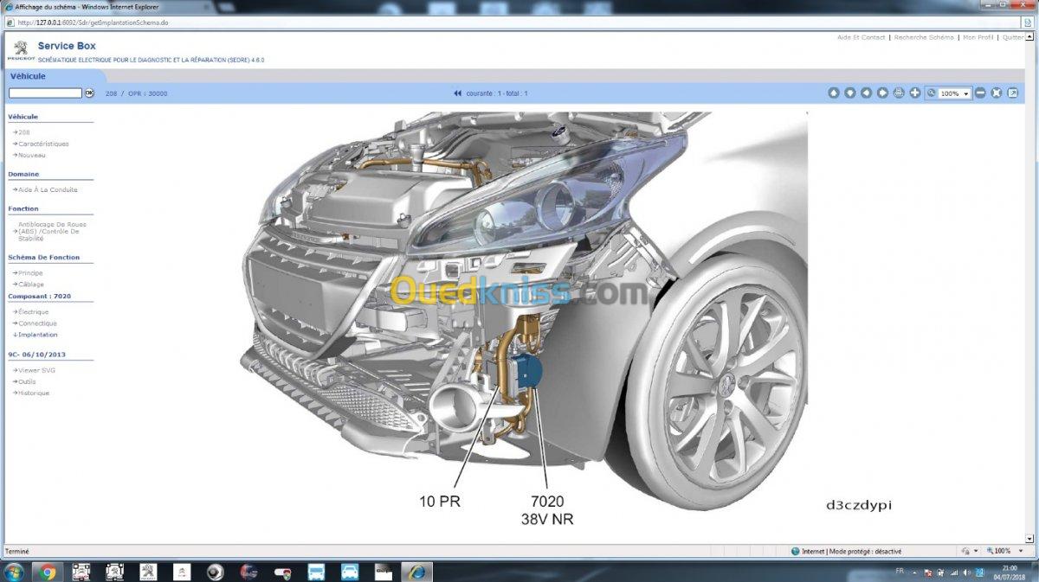Viewport: 1039px width, 582px height.
Task: Pan the schema right with the right arrow icon
Action: (x=882, y=93)
